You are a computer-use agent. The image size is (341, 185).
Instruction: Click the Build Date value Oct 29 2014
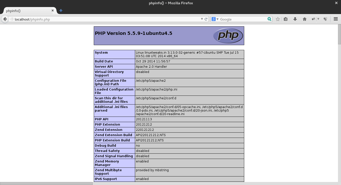(153, 61)
